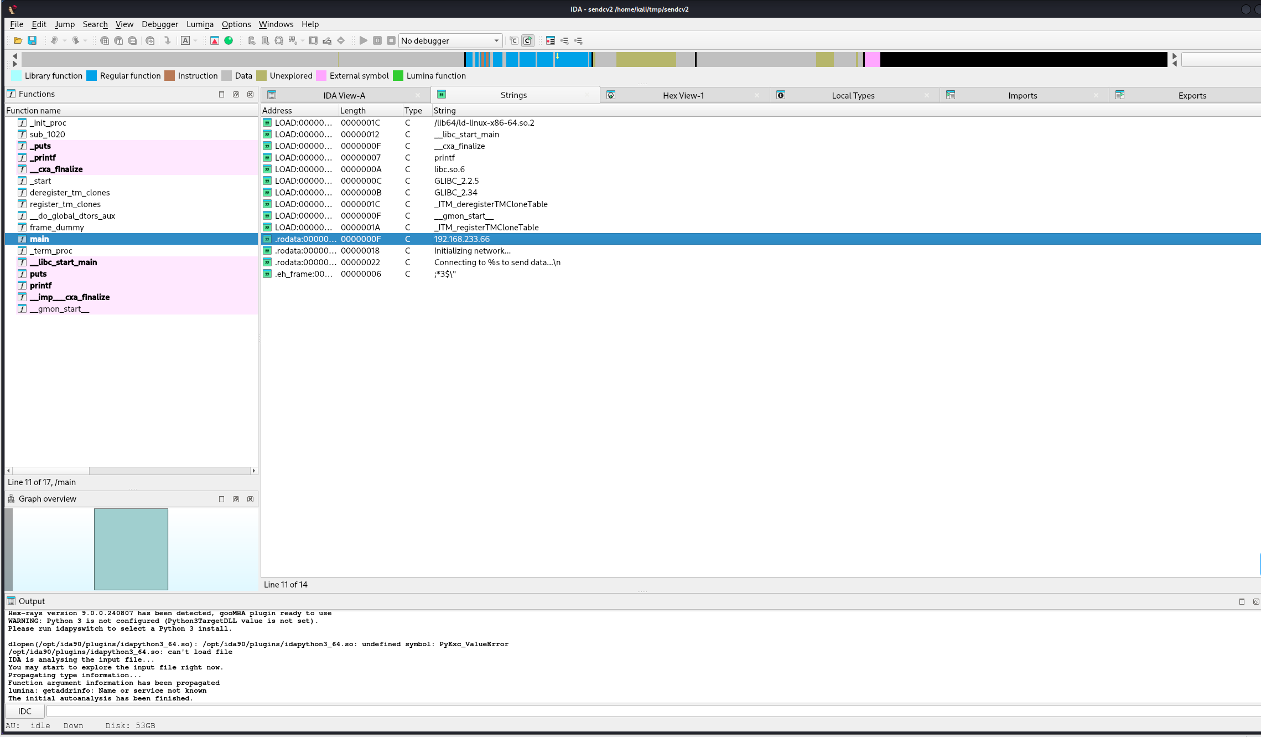Switch to the Hex View-1 tab
This screenshot has width=1261, height=737.
683,95
